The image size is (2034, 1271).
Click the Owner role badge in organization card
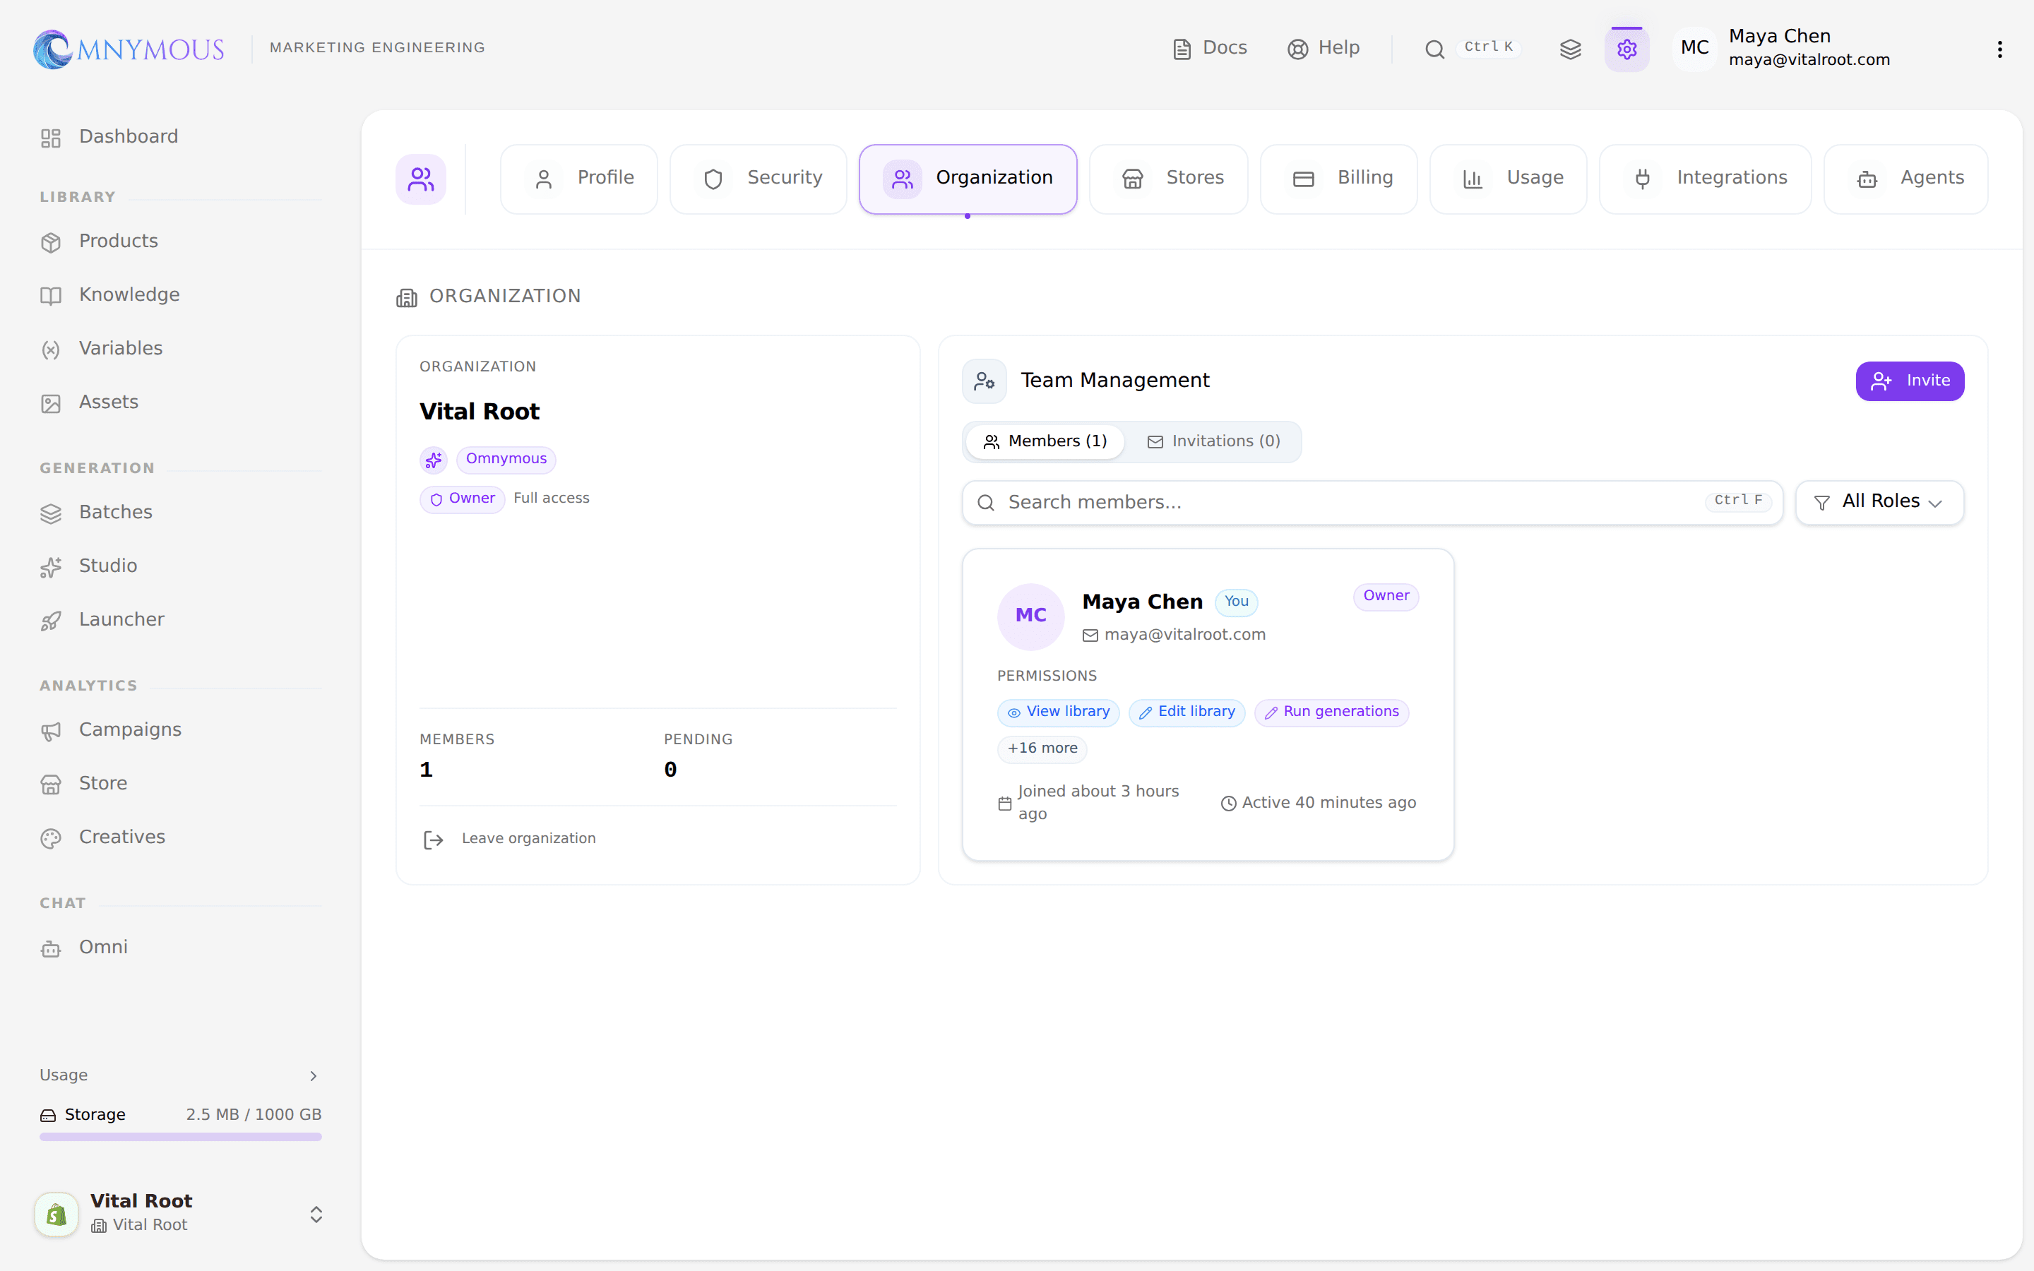coord(463,499)
